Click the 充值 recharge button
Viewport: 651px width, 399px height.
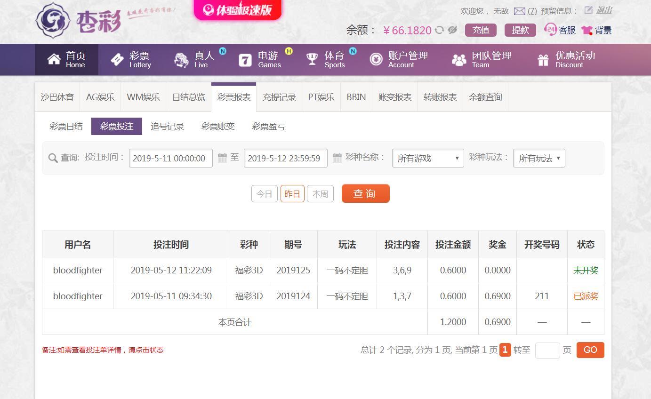(x=481, y=30)
